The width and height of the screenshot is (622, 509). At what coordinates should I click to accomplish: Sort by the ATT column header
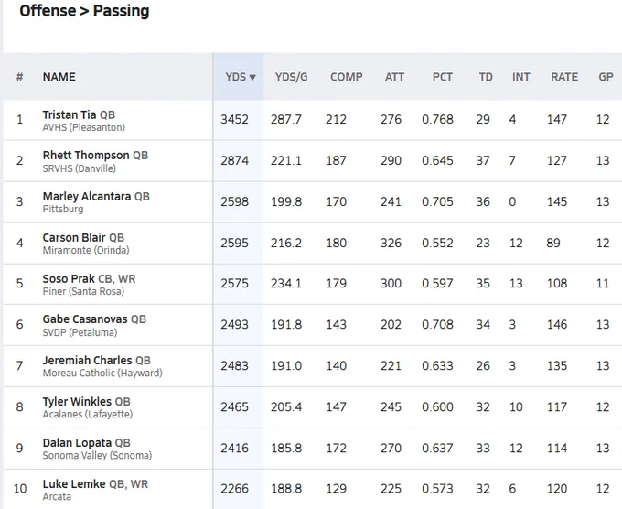click(x=394, y=77)
